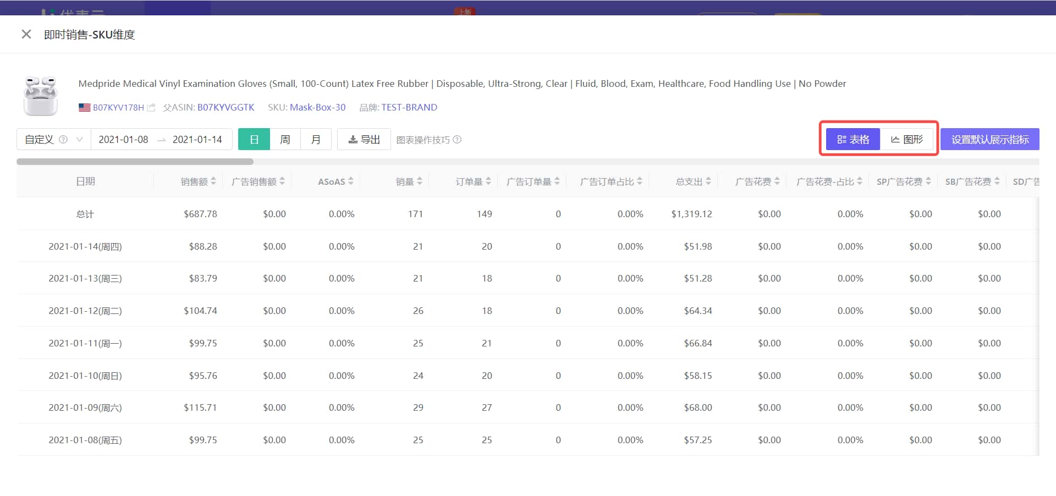The image size is (1056, 496).
Task: Sort by 订单量 column sort icon
Action: tap(488, 181)
